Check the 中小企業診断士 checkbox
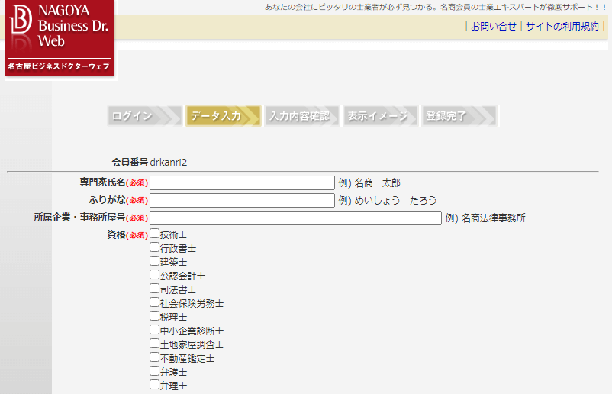The width and height of the screenshot is (612, 394). 155,330
